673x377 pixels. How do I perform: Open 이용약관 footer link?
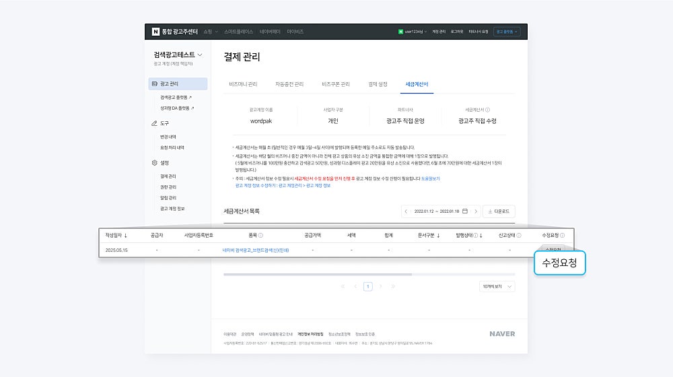[x=230, y=334]
